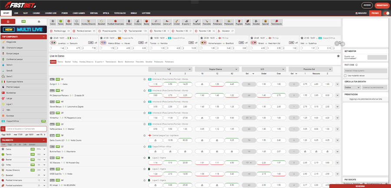Toggle the star on Bristol vs West Ham card
This screenshot has width=391, height=188.
tap(252, 38)
